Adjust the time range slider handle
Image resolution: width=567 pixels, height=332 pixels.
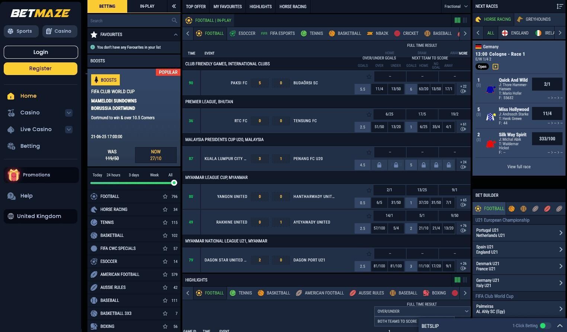174,183
